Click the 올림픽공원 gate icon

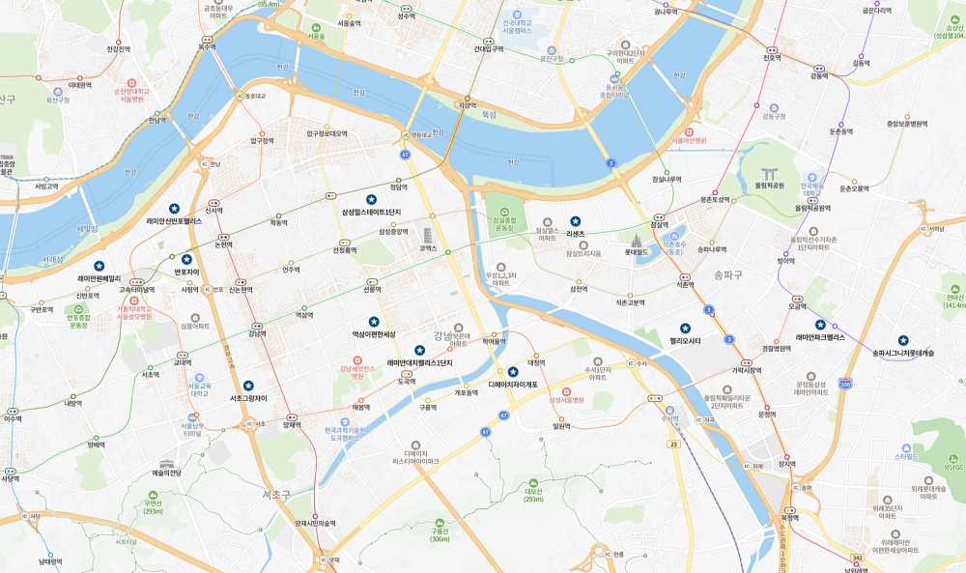point(769,174)
